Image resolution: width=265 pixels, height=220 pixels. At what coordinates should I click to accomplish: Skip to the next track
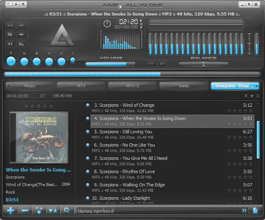(62, 62)
